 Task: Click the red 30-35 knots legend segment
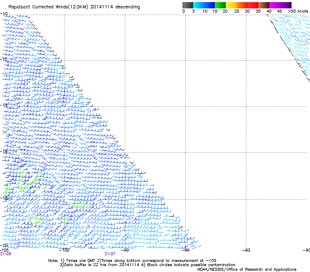(x=253, y=5)
